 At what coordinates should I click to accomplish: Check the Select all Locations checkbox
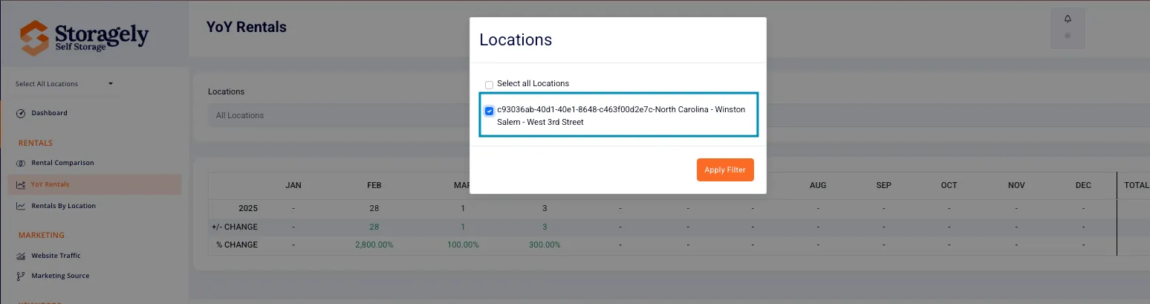point(489,85)
